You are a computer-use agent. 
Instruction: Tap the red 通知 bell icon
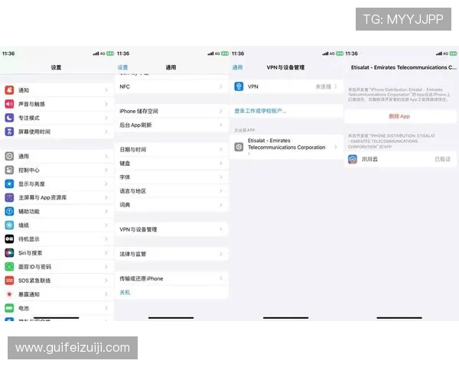9,90
